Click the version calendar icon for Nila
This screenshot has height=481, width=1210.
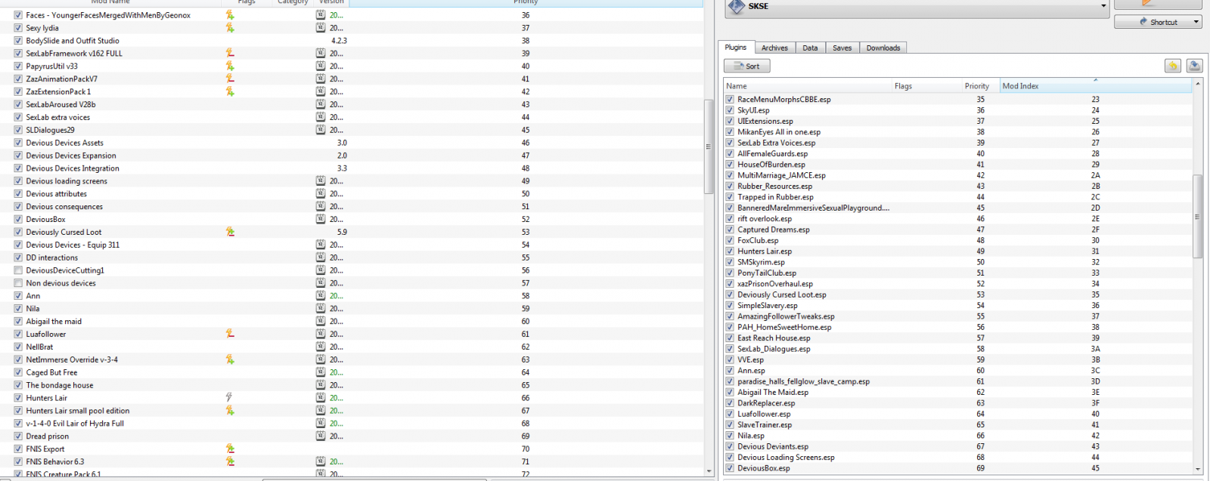[x=321, y=309]
